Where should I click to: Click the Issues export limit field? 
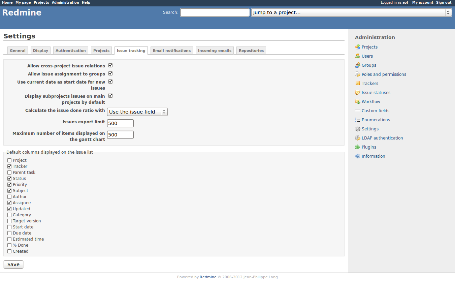tap(120, 123)
